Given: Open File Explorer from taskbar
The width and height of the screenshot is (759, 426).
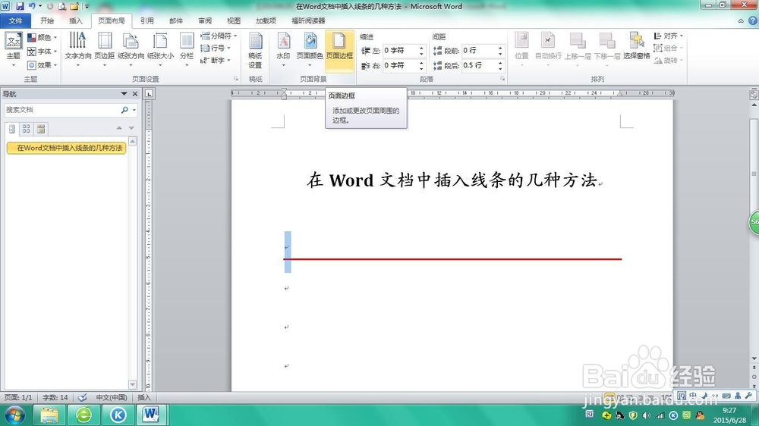Looking at the screenshot, I should tap(49, 415).
